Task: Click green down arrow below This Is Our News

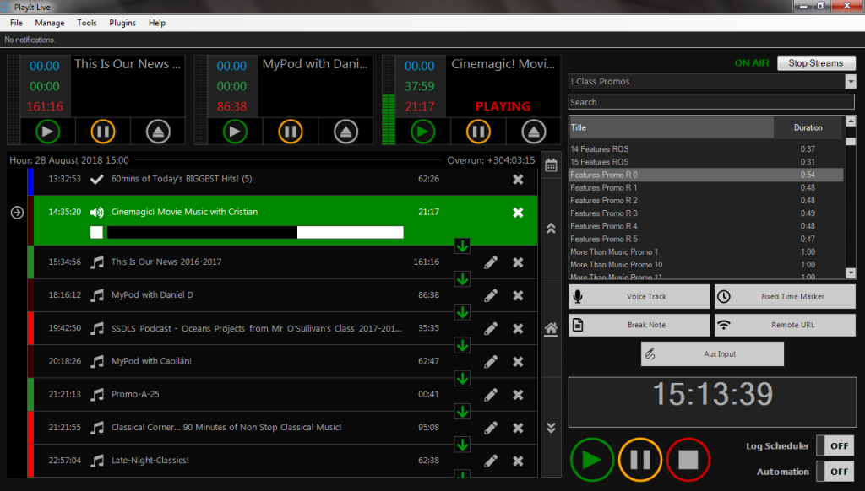Action: [462, 279]
